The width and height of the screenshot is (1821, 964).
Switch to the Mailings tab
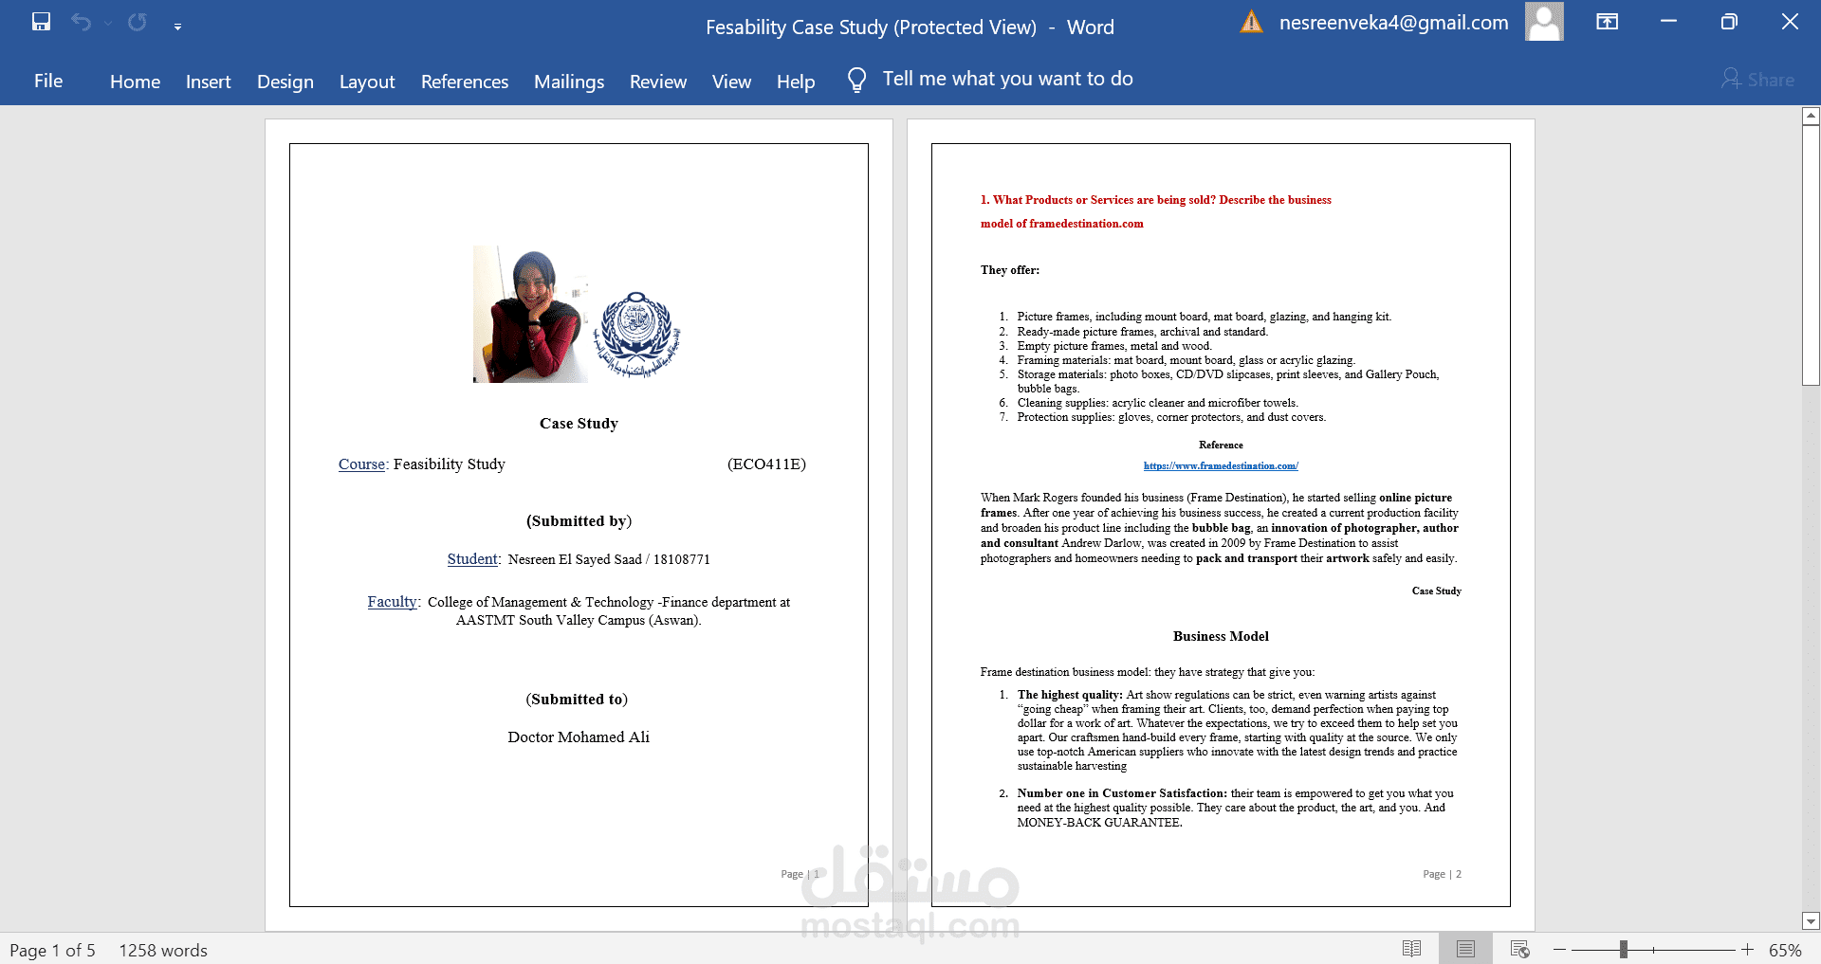[x=569, y=82]
